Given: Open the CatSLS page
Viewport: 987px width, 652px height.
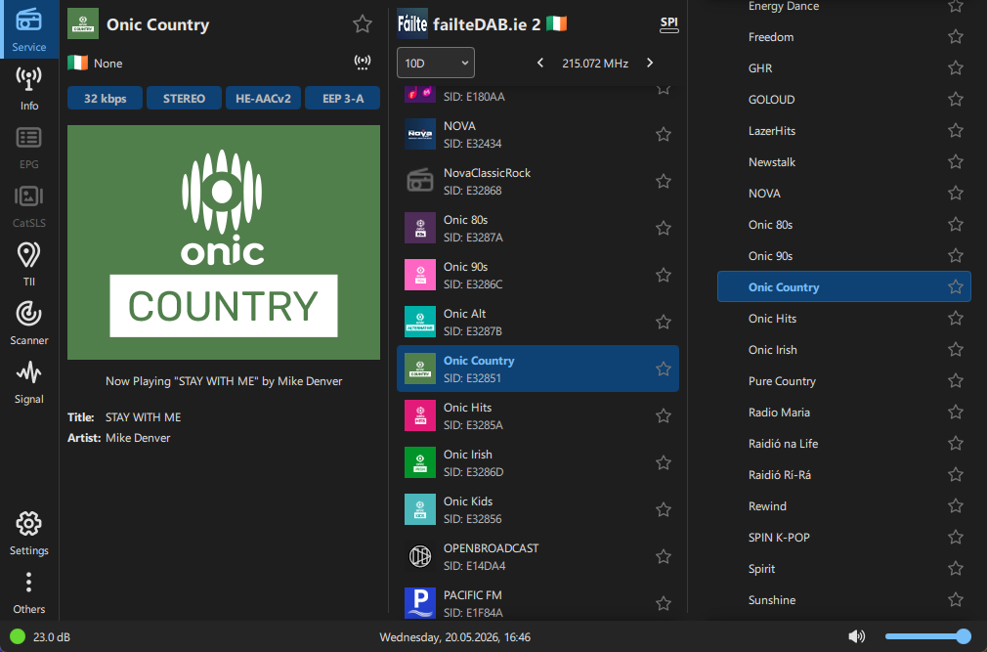Looking at the screenshot, I should [29, 206].
